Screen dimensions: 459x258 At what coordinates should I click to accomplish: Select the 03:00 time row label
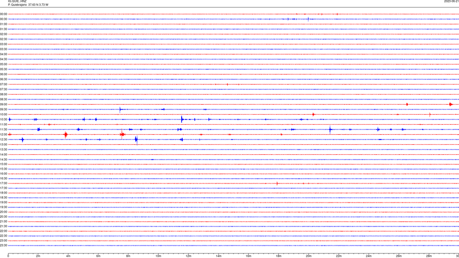(x=3, y=44)
